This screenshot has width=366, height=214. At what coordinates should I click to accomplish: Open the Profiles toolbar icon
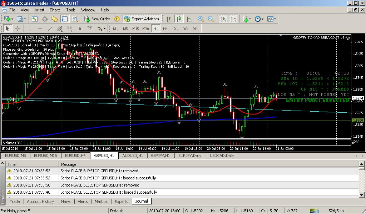pos(20,19)
